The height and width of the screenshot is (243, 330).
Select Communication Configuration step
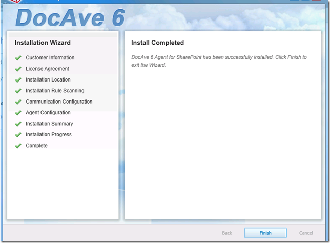pyautogui.click(x=59, y=102)
